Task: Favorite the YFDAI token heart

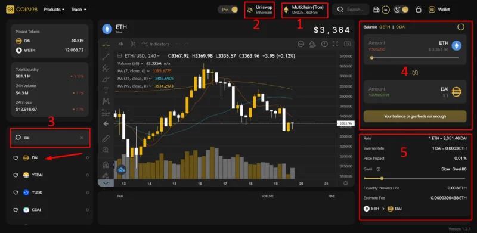Action: 16,175
